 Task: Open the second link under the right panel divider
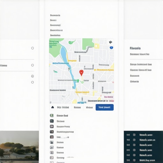pyautogui.click(x=141, y=70)
